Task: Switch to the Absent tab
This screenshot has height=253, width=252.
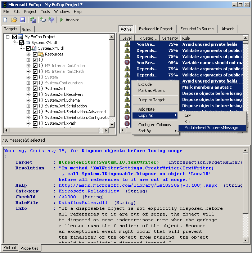Action: tap(228, 29)
